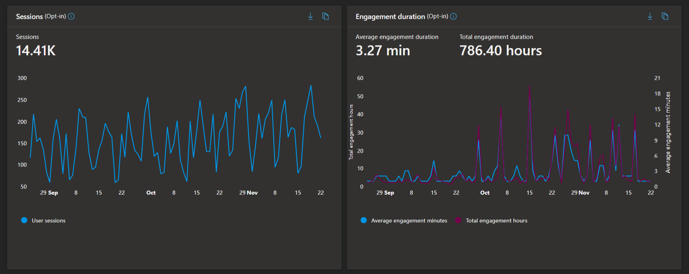Copy the Engagement duration chart
689x274 pixels.
point(665,16)
